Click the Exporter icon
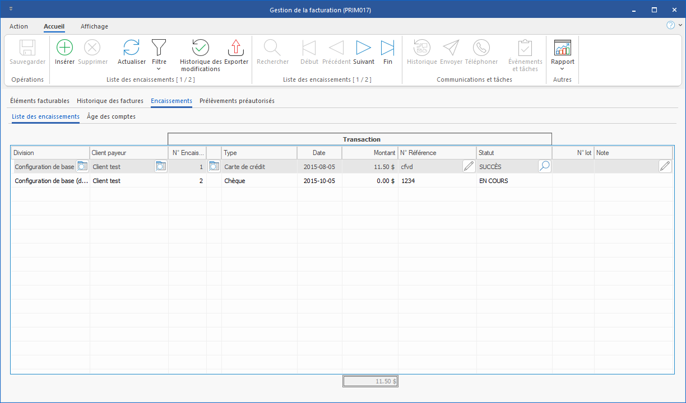Image resolution: width=686 pixels, height=403 pixels. (236, 48)
